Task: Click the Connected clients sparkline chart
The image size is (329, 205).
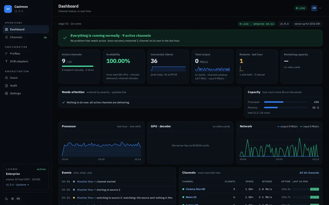Action: click(168, 69)
